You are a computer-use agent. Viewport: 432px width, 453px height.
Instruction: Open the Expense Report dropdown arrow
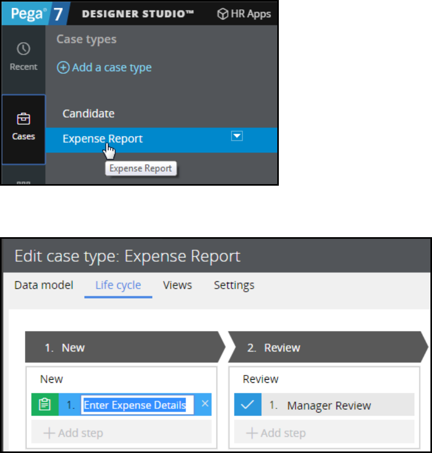pyautogui.click(x=237, y=136)
